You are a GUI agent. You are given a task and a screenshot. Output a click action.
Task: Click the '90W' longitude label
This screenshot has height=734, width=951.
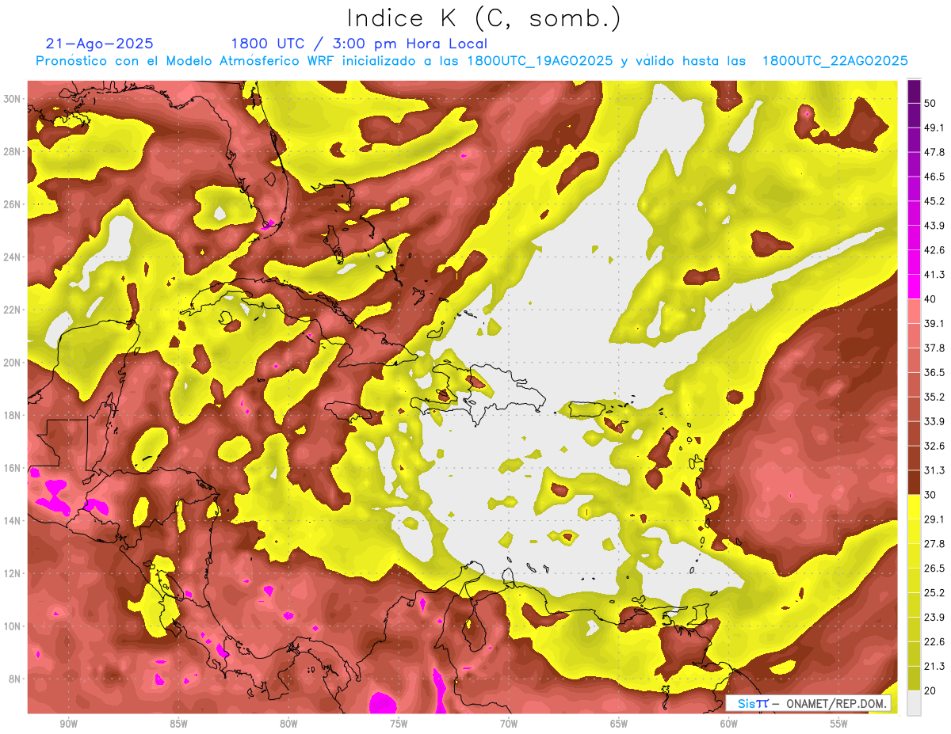[x=69, y=724]
